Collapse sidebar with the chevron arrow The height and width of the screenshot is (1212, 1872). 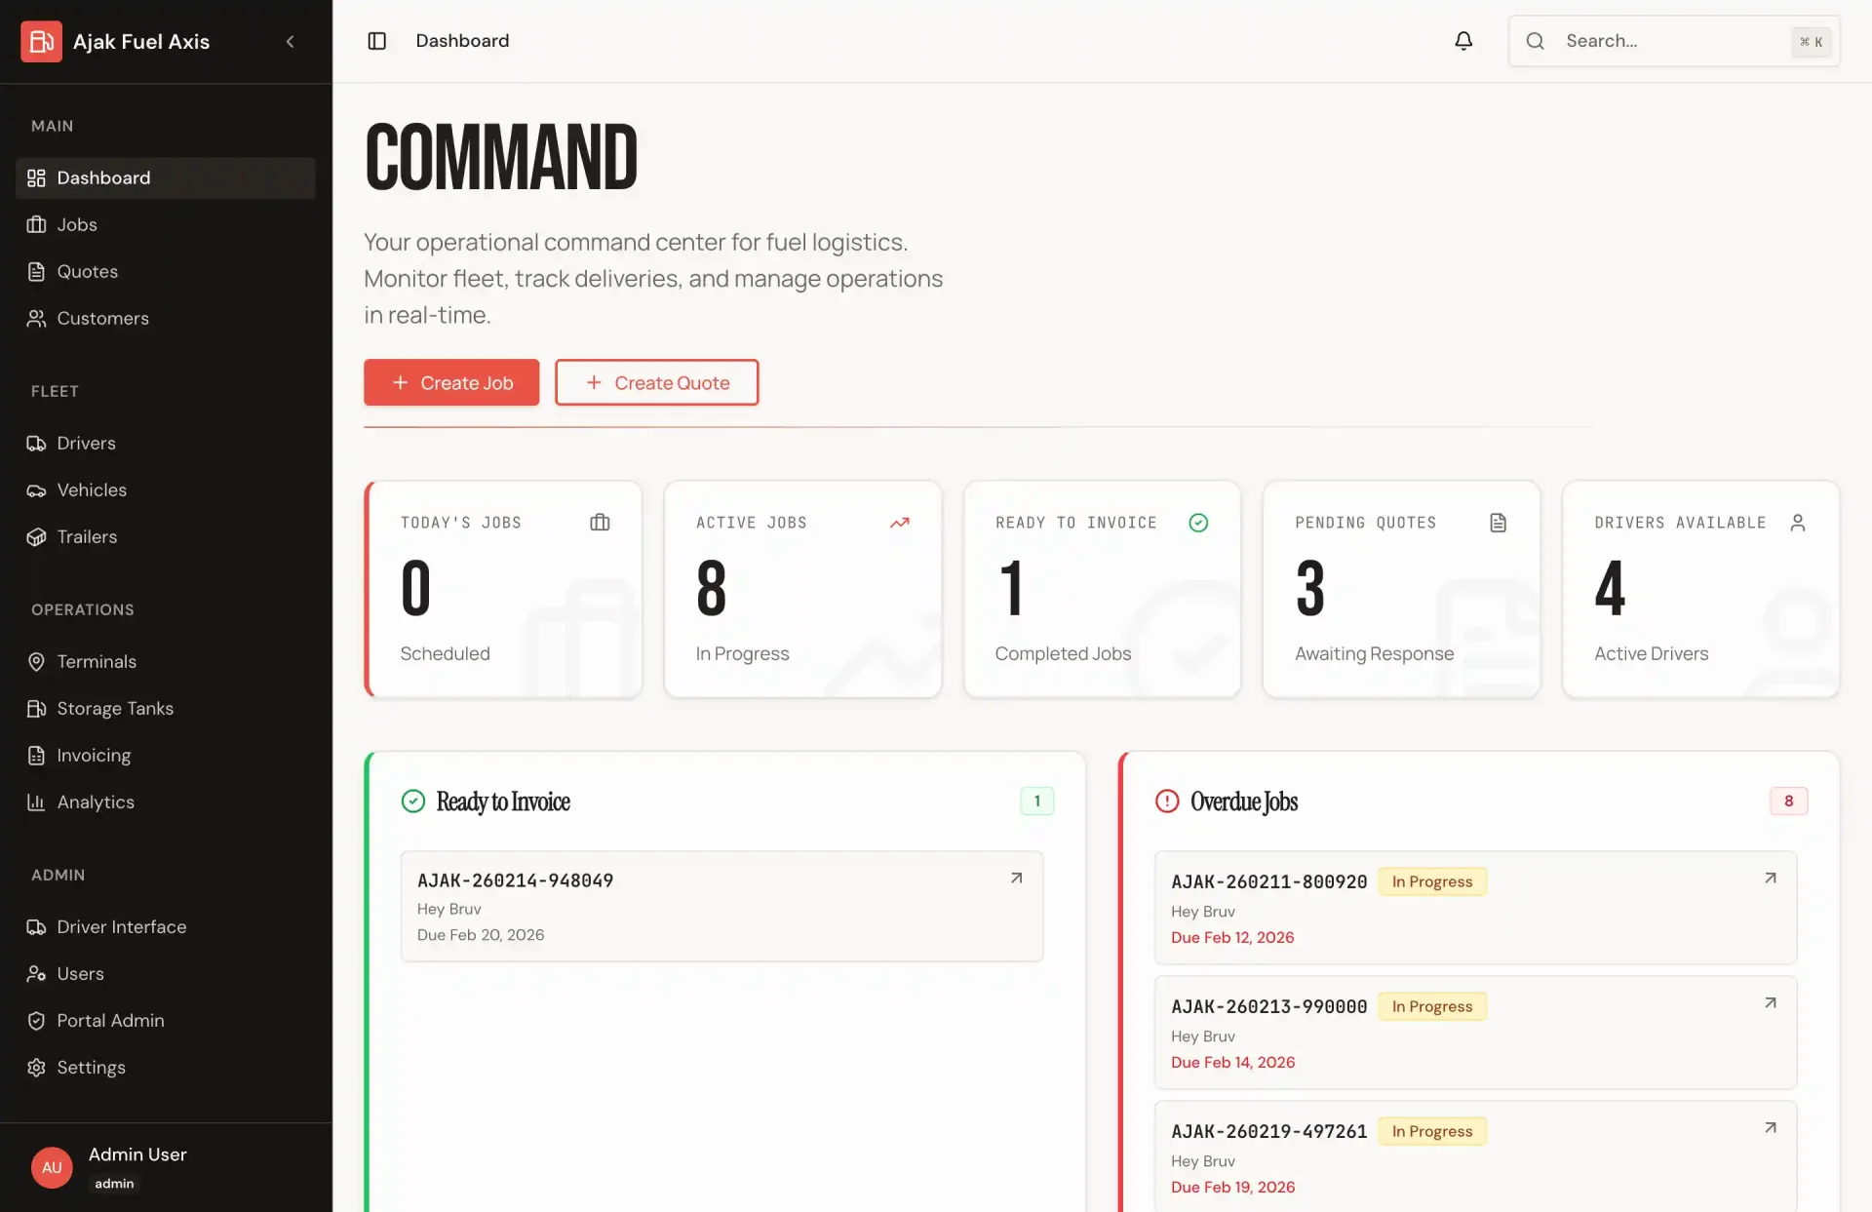pyautogui.click(x=290, y=41)
